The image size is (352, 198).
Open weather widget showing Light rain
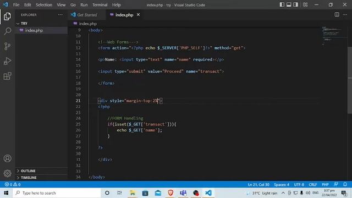[x=262, y=193]
